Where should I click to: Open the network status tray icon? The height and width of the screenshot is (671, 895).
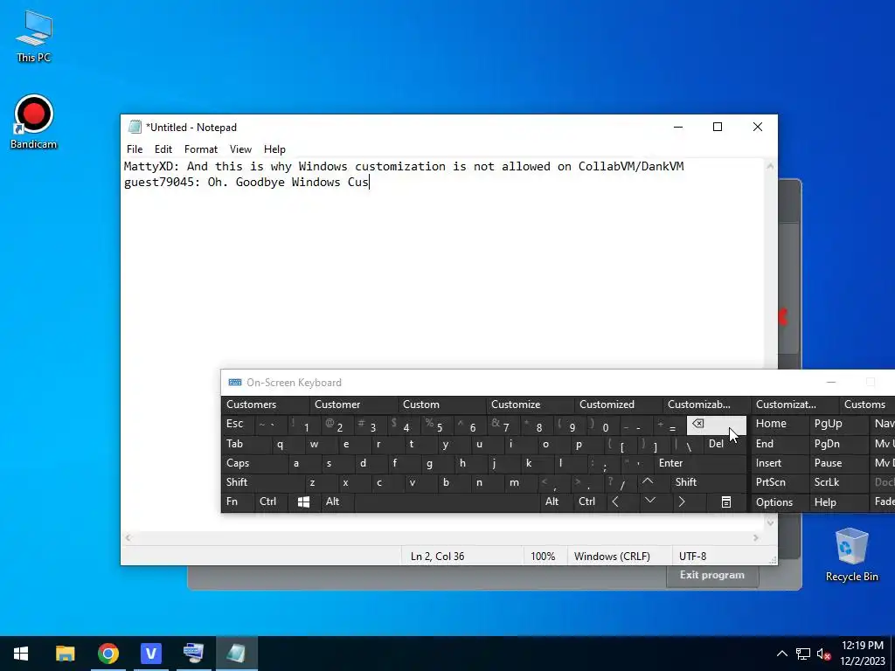pyautogui.click(x=803, y=654)
